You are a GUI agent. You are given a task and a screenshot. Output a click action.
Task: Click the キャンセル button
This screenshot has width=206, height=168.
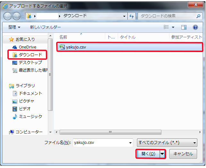pos(183,154)
